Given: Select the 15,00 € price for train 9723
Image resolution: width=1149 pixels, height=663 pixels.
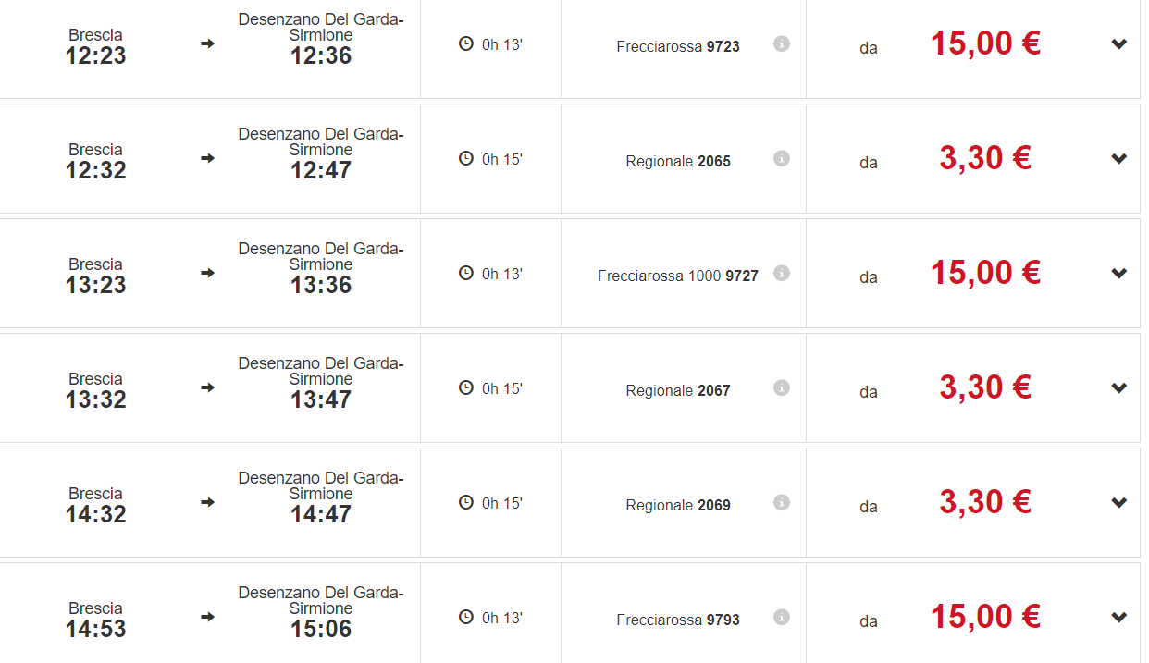Looking at the screenshot, I should click(x=985, y=43).
